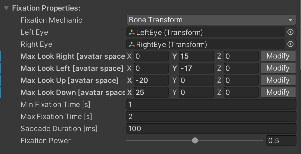The image size is (301, 154).
Task: Click Modify for Max Look Down
Action: [x=278, y=92]
